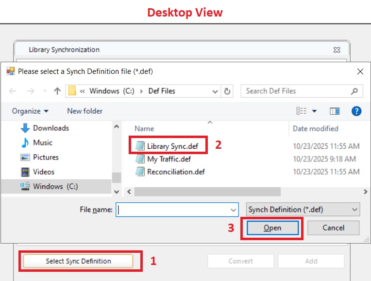
Task: Sort files by Date modified column
Action: pos(315,129)
